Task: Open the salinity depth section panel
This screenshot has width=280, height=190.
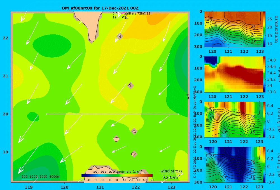Action: (x=234, y=74)
